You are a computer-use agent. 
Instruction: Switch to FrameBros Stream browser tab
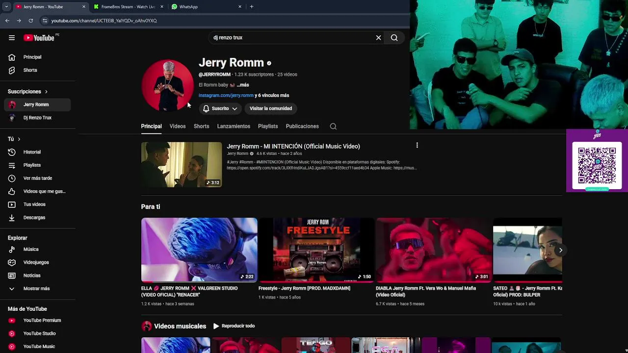[x=128, y=7]
